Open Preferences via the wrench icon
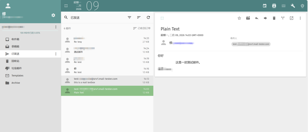The width and height of the screenshot is (308, 132). (x=293, y=6)
